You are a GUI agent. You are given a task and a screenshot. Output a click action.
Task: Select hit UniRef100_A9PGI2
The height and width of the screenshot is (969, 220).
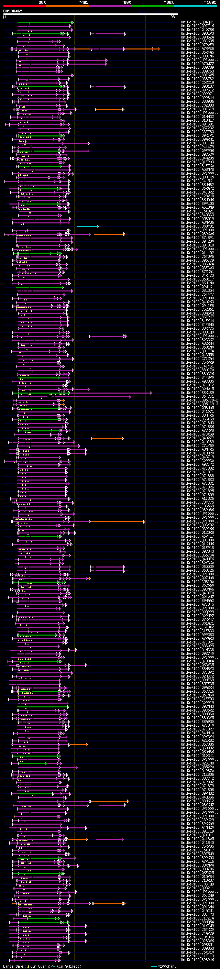pyautogui.click(x=197, y=90)
